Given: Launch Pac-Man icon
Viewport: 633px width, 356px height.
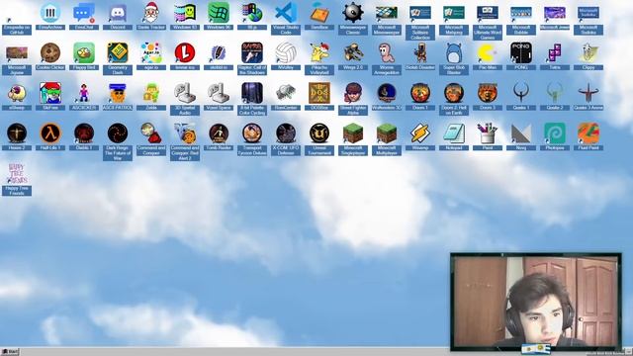Looking at the screenshot, I should click(x=488, y=52).
